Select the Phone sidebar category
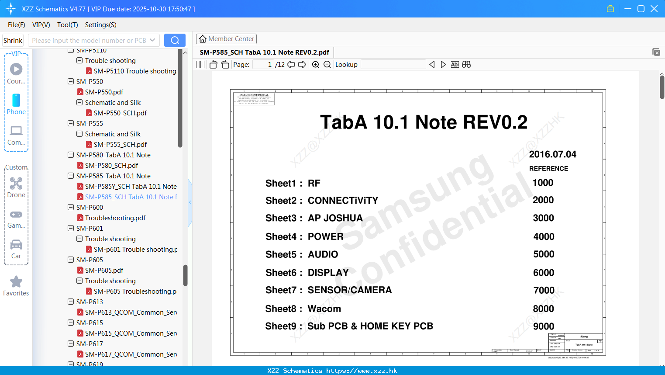 point(16,104)
